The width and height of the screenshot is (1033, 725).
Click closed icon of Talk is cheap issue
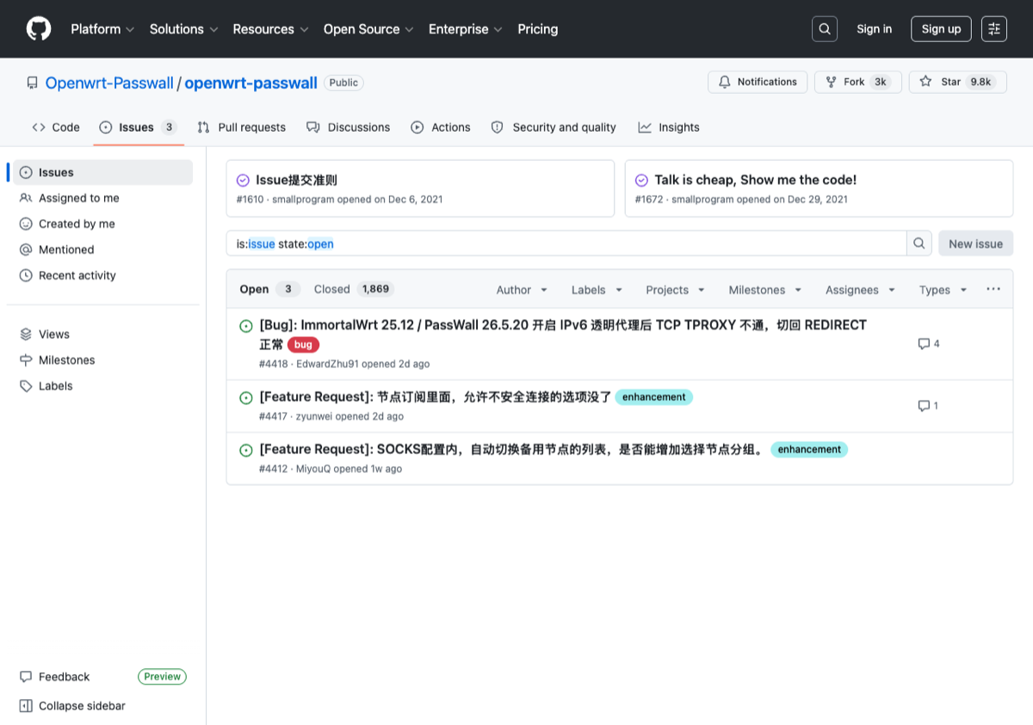641,181
